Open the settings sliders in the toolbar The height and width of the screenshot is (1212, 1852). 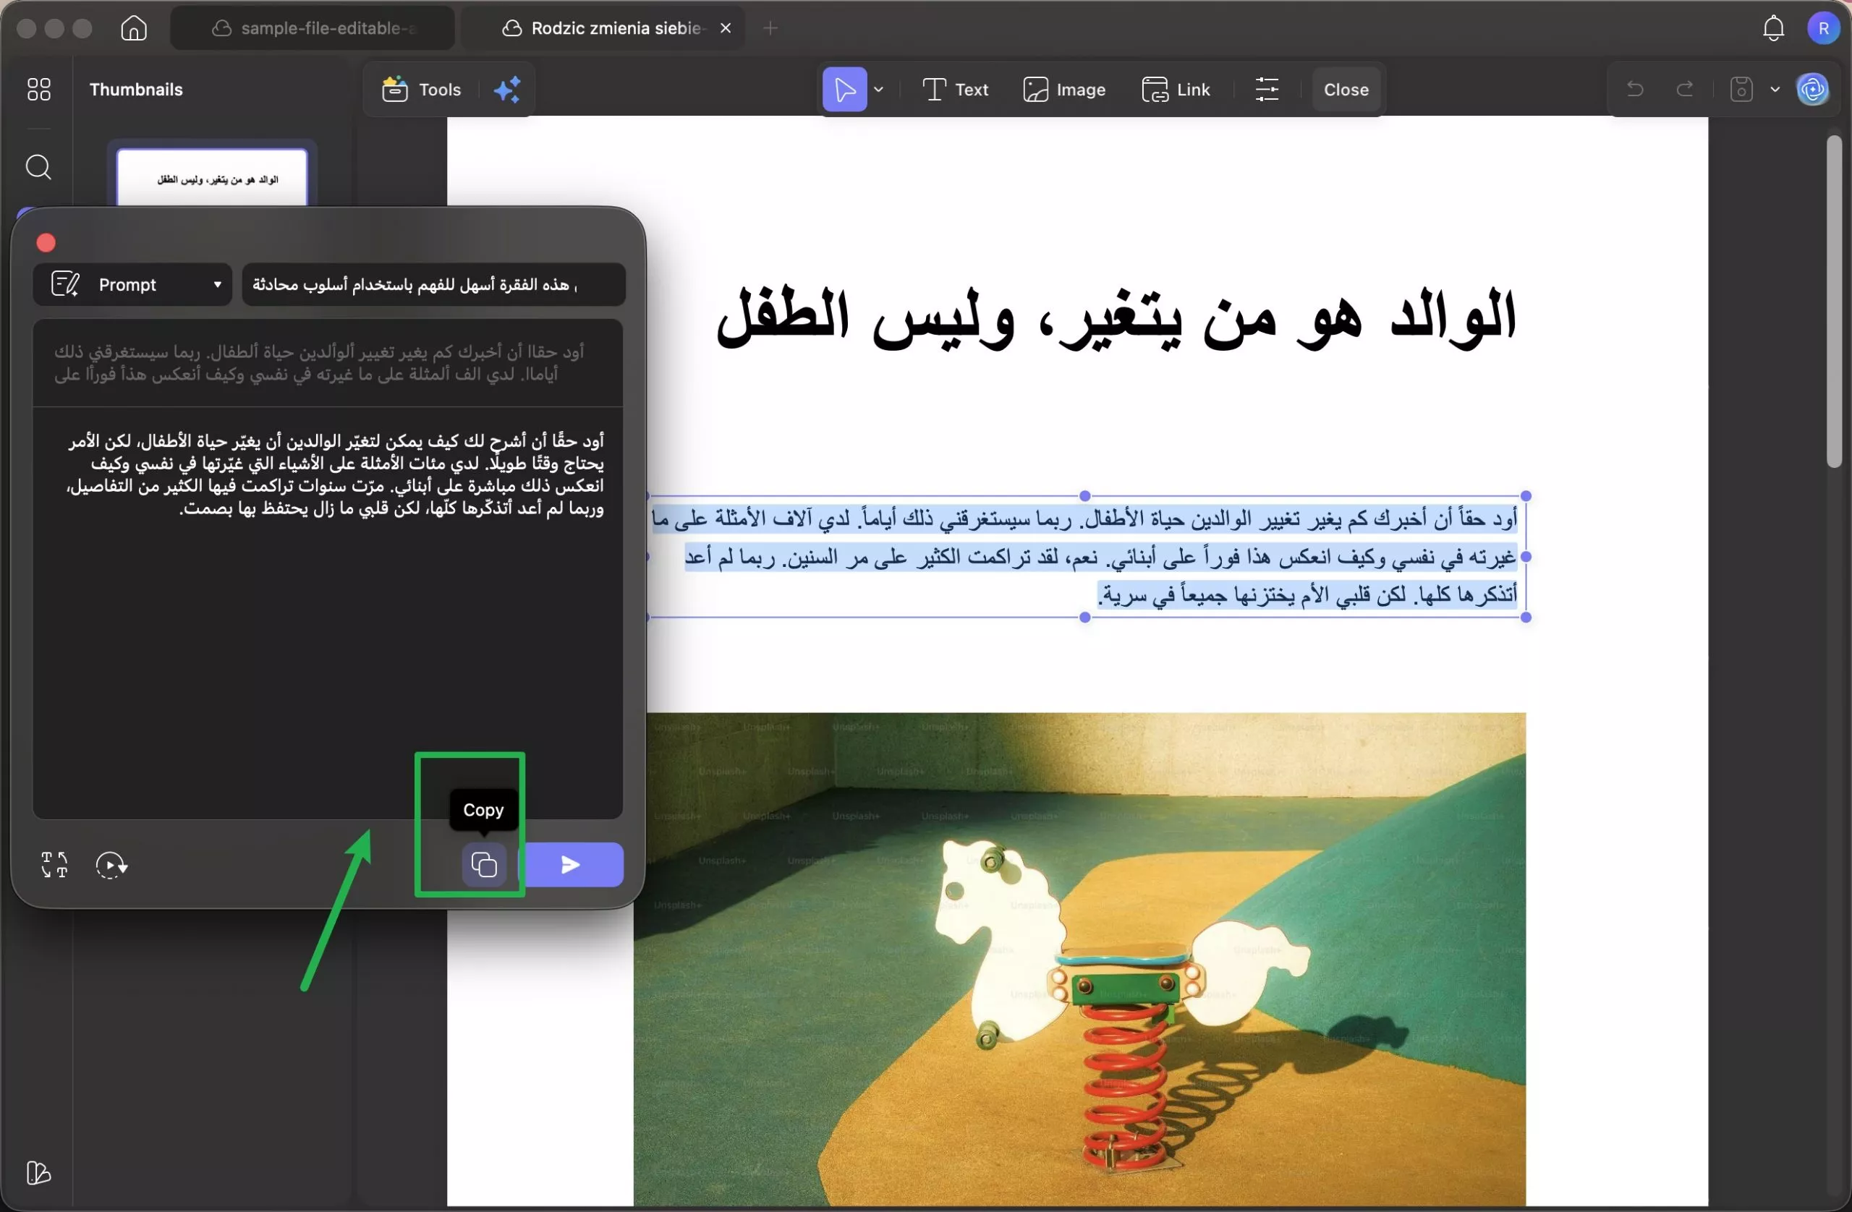pos(1267,89)
